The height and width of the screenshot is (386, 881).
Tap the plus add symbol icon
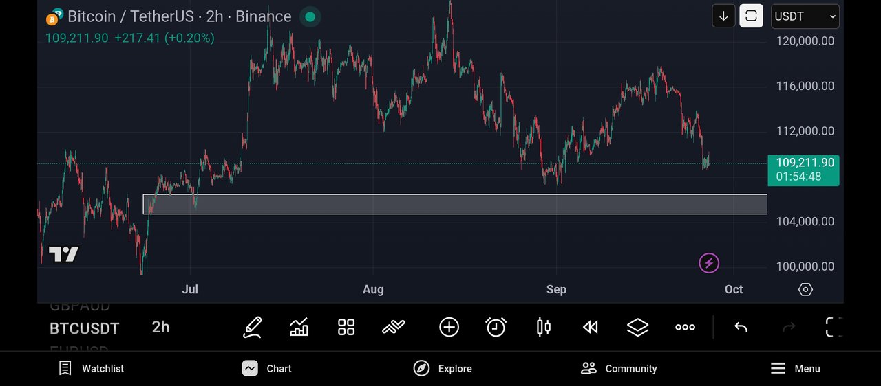[449, 328]
